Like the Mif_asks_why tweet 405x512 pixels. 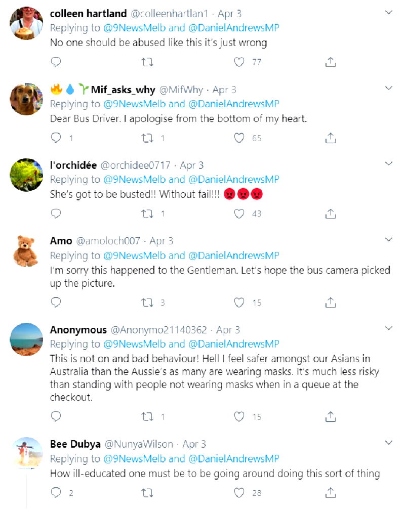tap(239, 138)
